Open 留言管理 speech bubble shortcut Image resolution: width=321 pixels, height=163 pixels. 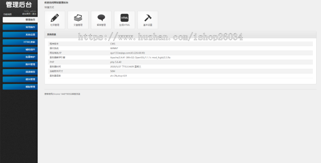[101, 20]
